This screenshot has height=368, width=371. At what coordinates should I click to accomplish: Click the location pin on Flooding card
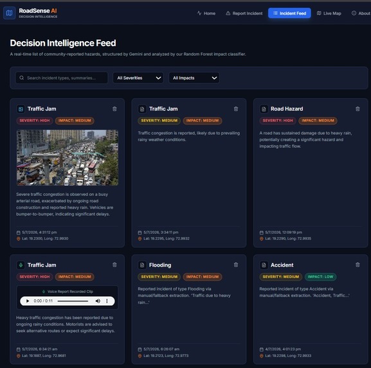[140, 356]
